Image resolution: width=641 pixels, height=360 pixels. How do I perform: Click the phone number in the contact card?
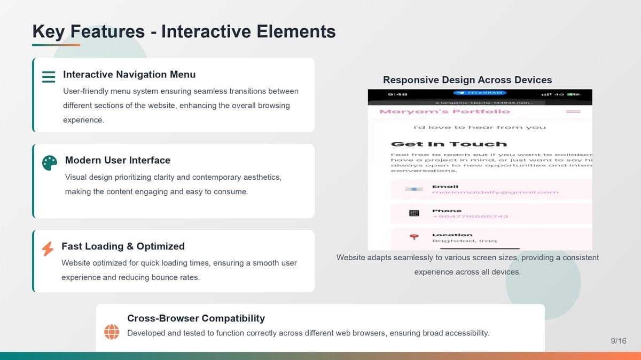[x=470, y=217]
